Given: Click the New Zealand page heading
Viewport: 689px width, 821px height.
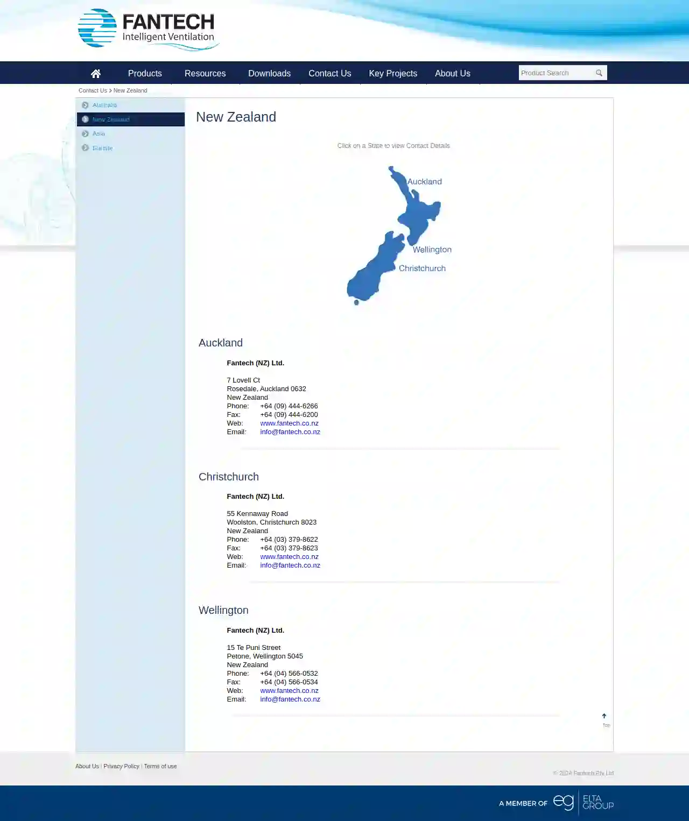Looking at the screenshot, I should [x=236, y=117].
